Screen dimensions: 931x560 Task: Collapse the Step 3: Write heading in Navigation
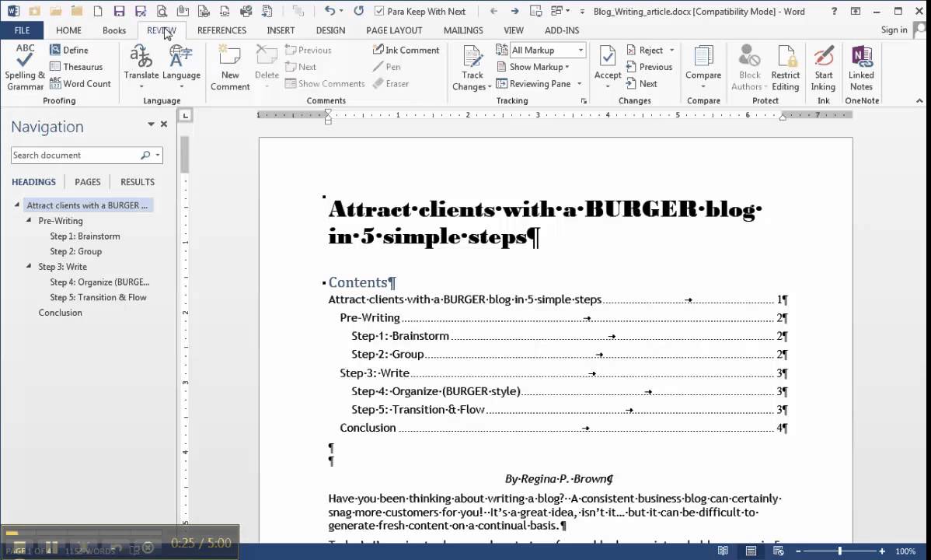[x=29, y=266]
